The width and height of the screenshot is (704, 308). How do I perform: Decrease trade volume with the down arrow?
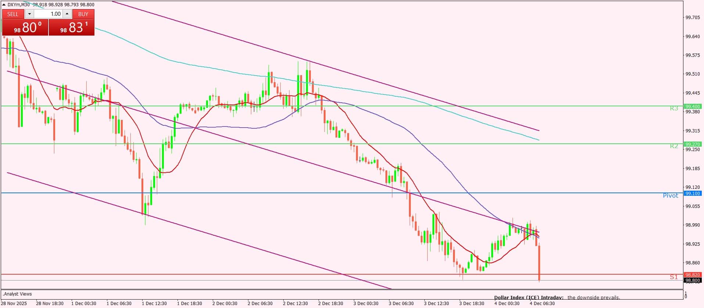point(29,14)
